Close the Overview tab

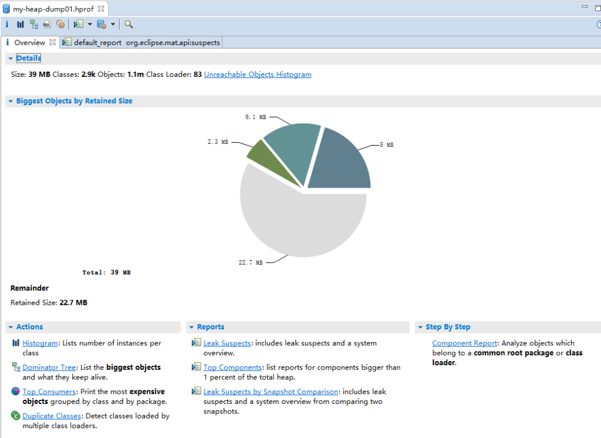tap(52, 42)
